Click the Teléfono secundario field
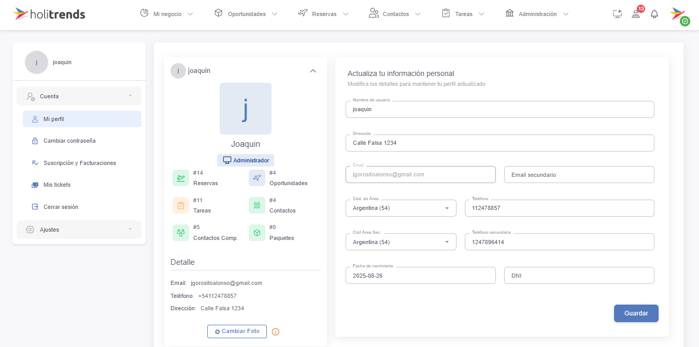699x347 pixels. tap(560, 242)
